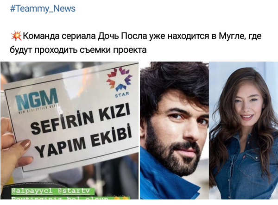
Task: Open the Sefirin Kızı sign photo
Action: click(69, 130)
